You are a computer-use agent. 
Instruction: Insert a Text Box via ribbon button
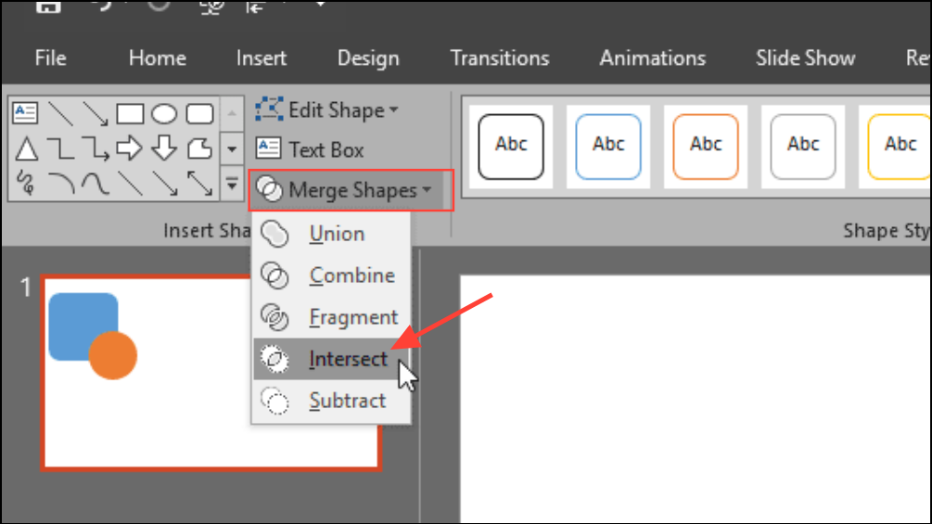coord(311,149)
